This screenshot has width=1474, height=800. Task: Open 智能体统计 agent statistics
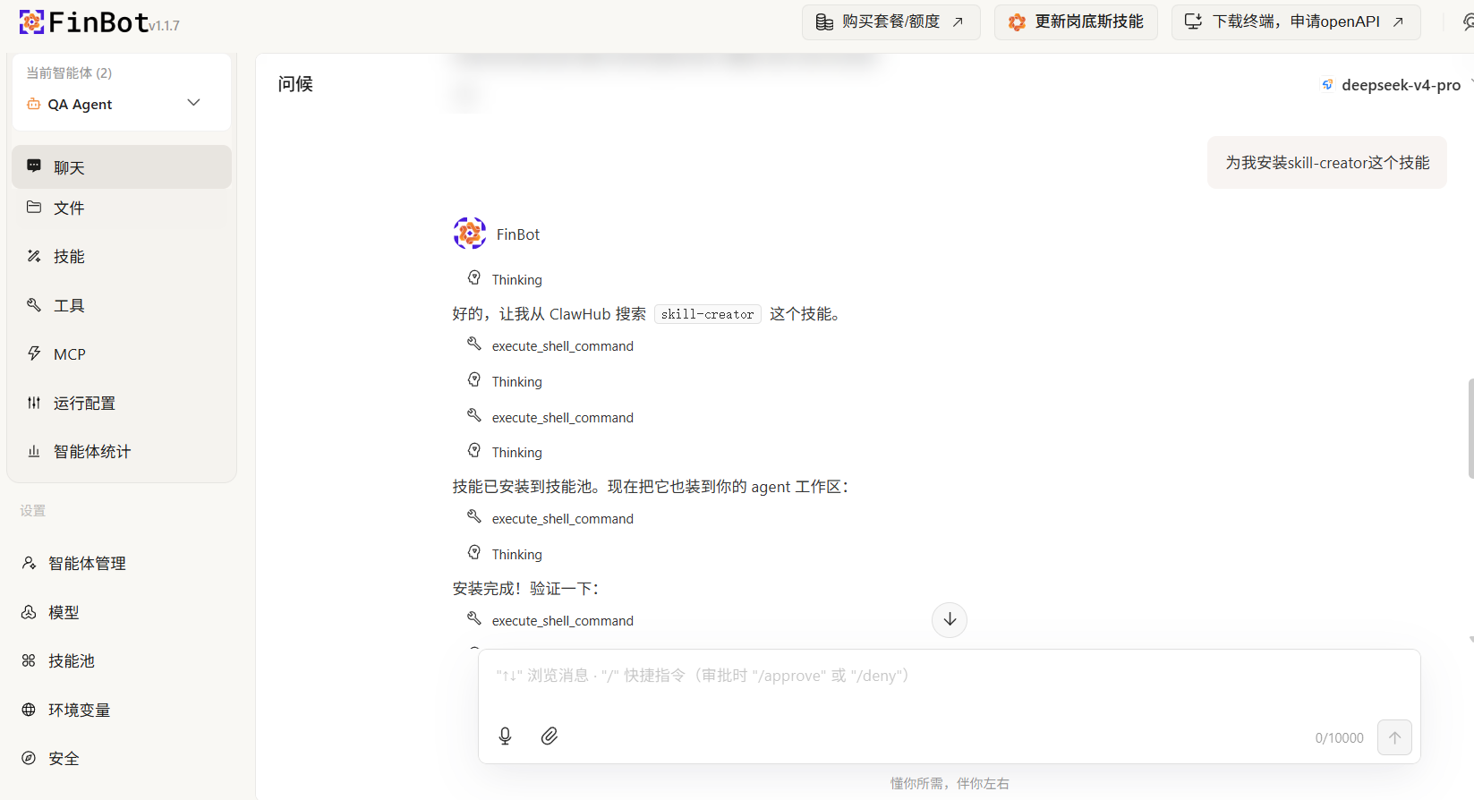122,452
